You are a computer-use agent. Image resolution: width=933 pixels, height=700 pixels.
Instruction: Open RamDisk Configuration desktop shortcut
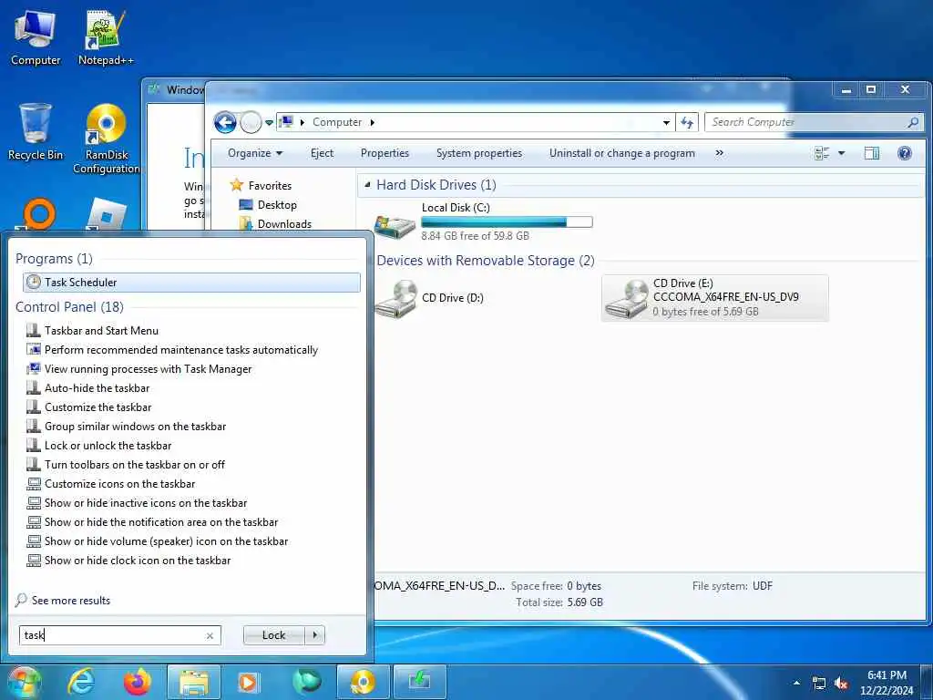point(106,139)
